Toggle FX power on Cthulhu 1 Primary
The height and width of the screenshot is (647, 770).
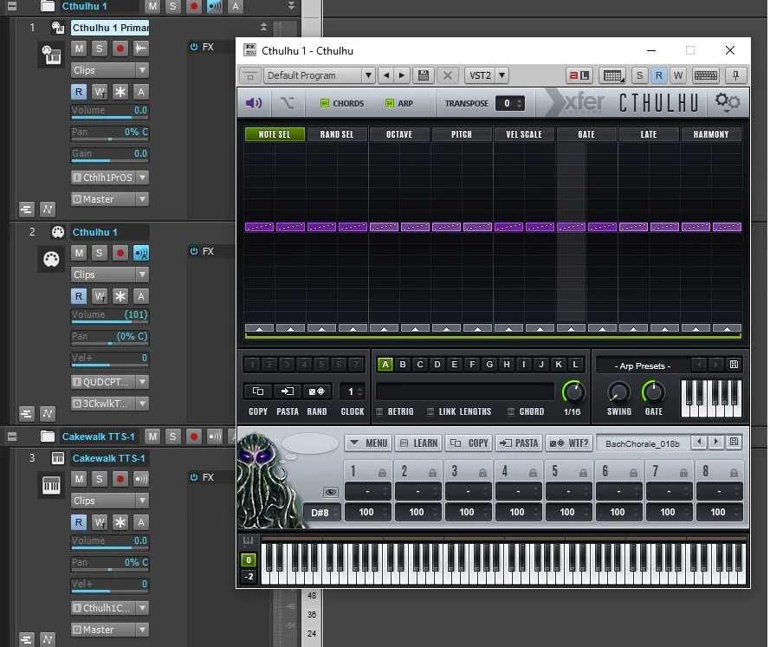point(194,47)
